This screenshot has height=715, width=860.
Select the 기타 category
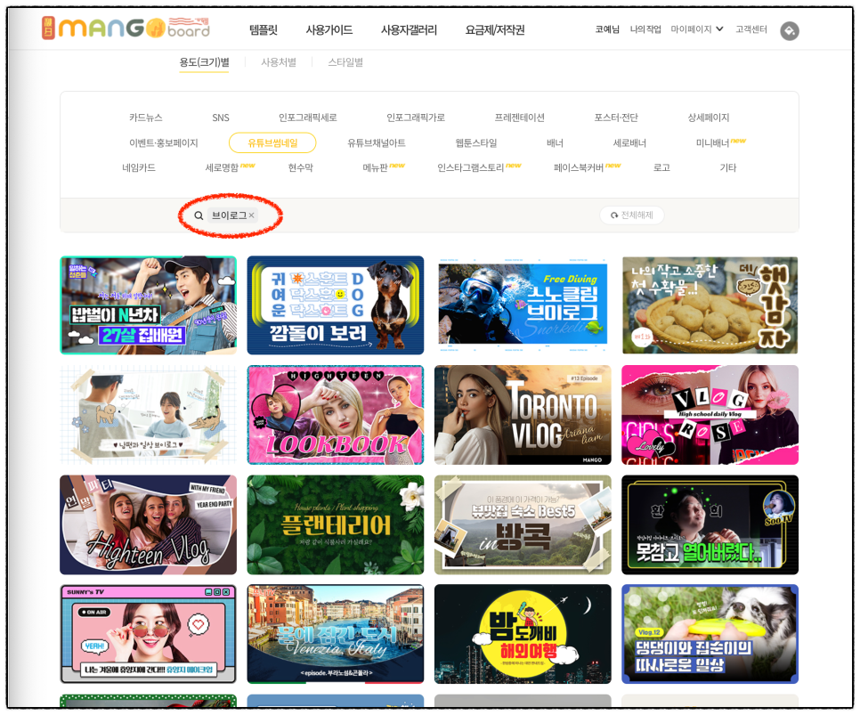pos(728,168)
